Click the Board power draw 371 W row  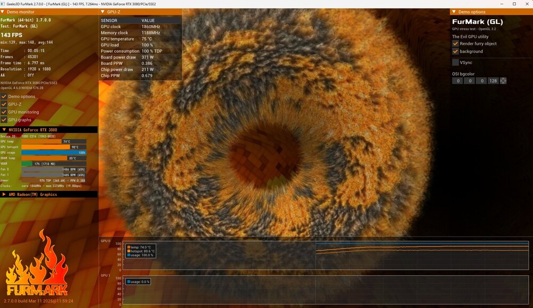tap(140, 57)
